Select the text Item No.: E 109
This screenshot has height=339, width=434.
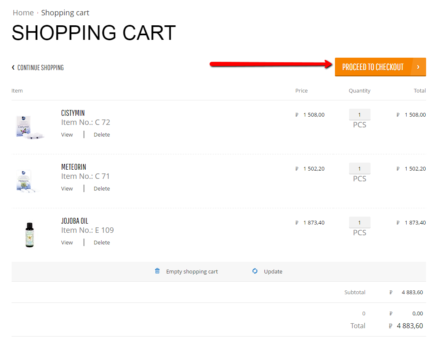click(x=87, y=230)
